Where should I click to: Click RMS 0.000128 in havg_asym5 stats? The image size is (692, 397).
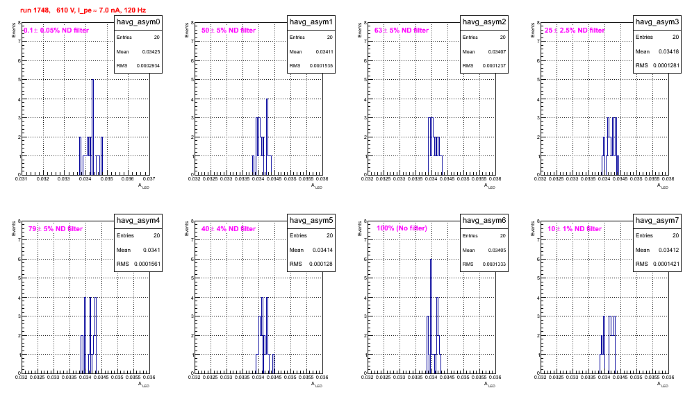[x=311, y=264]
